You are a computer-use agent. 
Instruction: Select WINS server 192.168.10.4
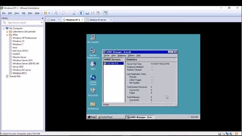(113, 63)
